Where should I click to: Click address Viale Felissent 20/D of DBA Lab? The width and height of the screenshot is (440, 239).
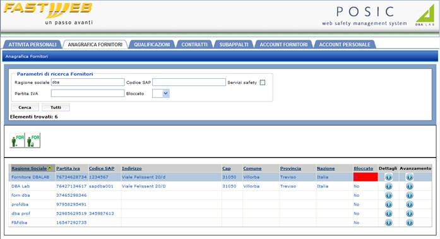click(144, 186)
